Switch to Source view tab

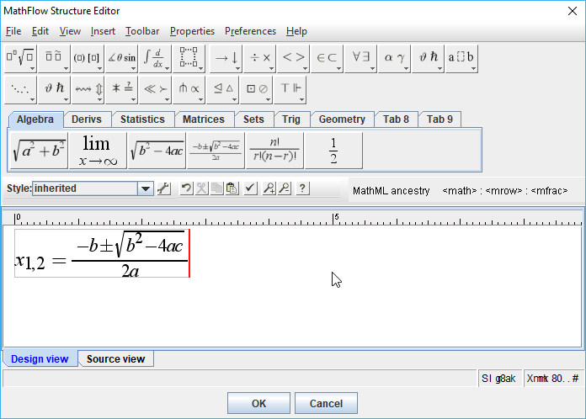116,359
